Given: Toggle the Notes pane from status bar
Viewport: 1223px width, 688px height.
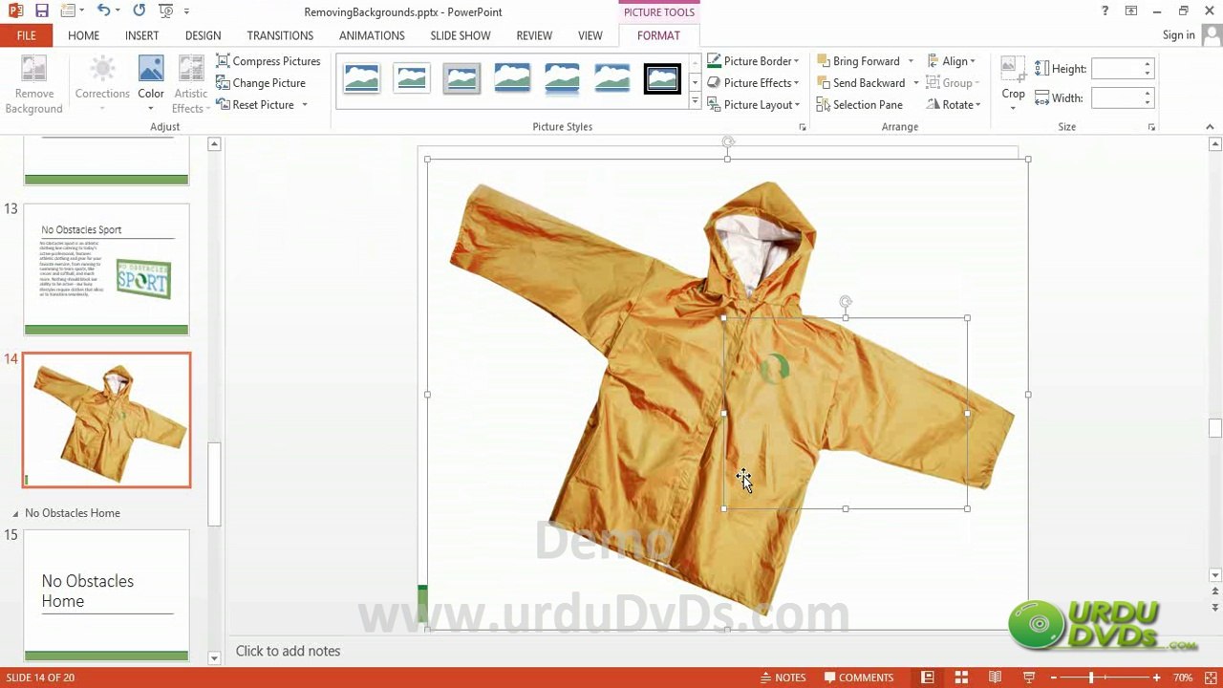Looking at the screenshot, I should [x=783, y=677].
